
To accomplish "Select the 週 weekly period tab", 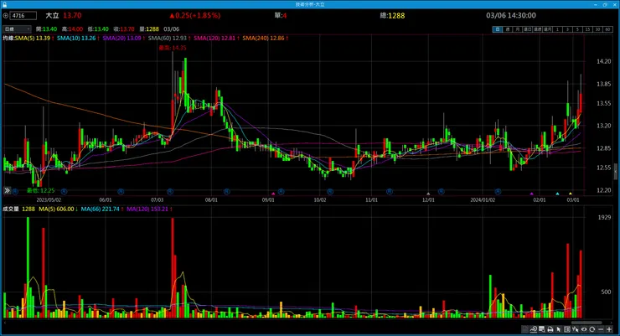I will (x=508, y=29).
